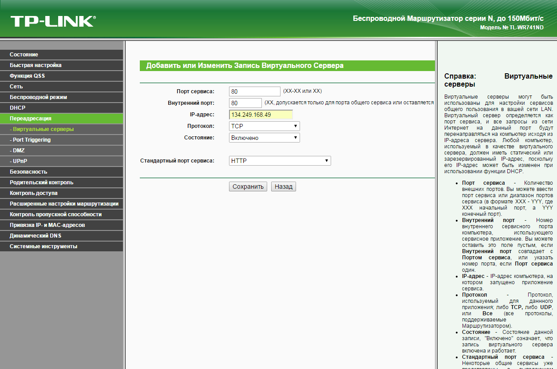Open Расширенные настройки маршрутизации

(x=62, y=204)
